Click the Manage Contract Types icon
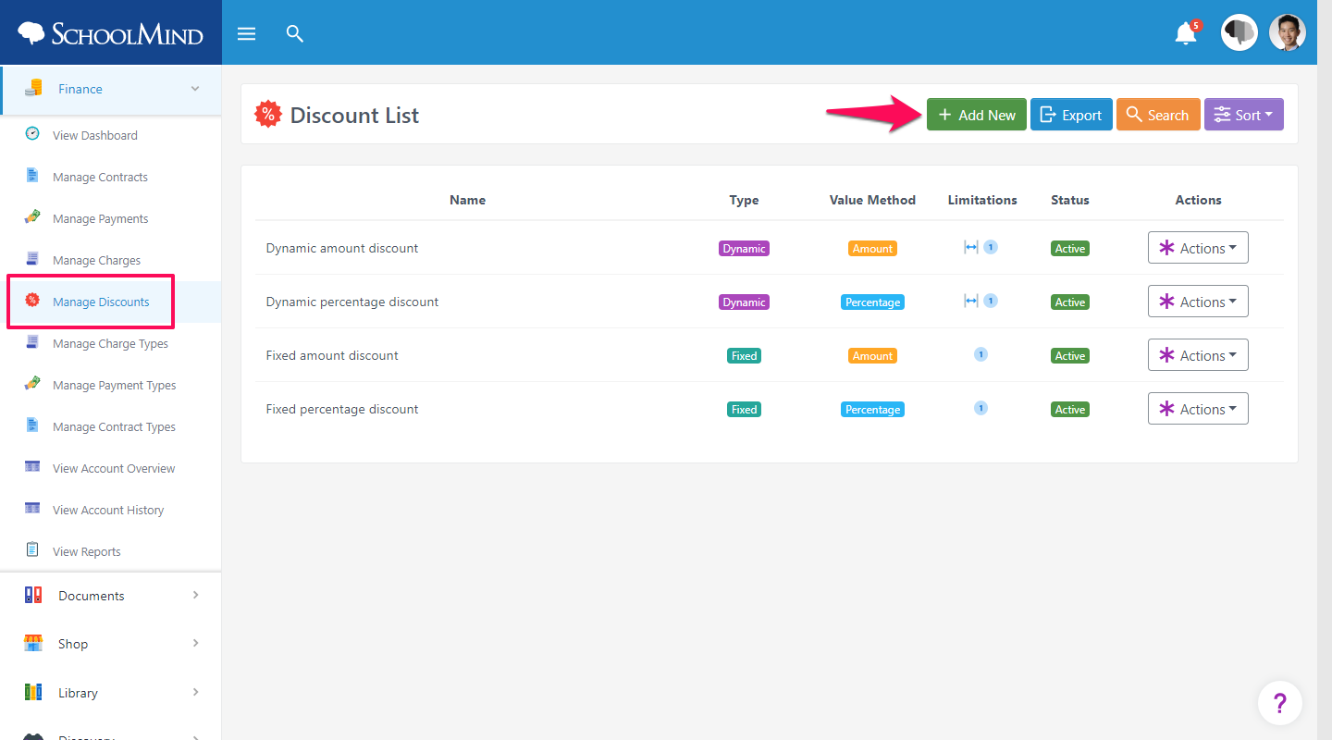 (x=32, y=425)
